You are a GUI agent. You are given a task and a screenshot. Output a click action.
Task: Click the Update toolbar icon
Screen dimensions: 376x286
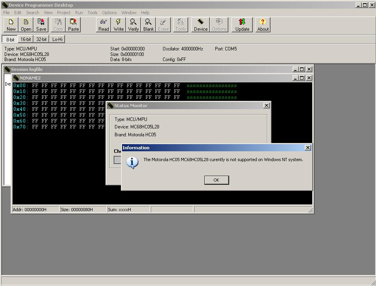tap(242, 24)
